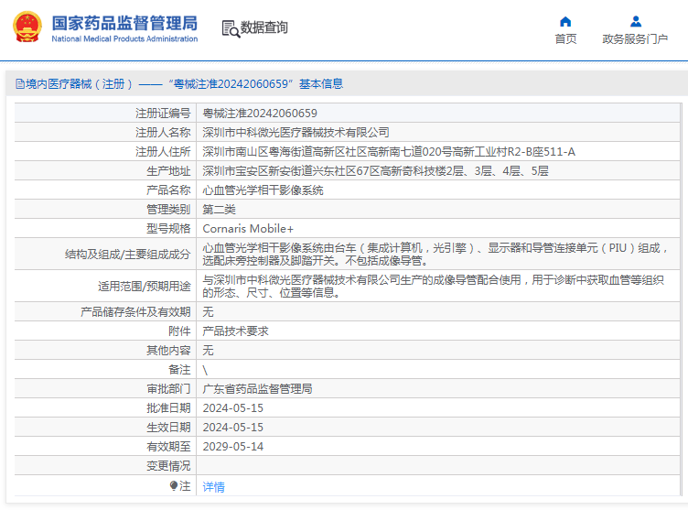
Task: Click the 型号规格 row label
Action: [x=168, y=228]
